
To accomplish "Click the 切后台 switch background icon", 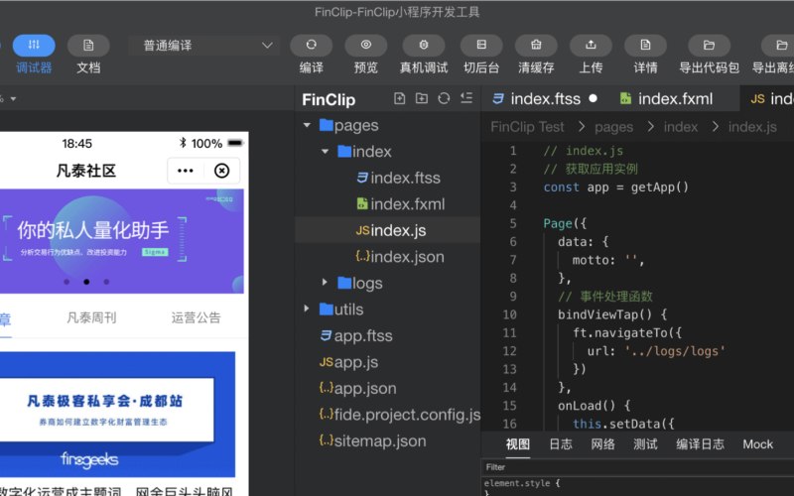I will coord(481,46).
